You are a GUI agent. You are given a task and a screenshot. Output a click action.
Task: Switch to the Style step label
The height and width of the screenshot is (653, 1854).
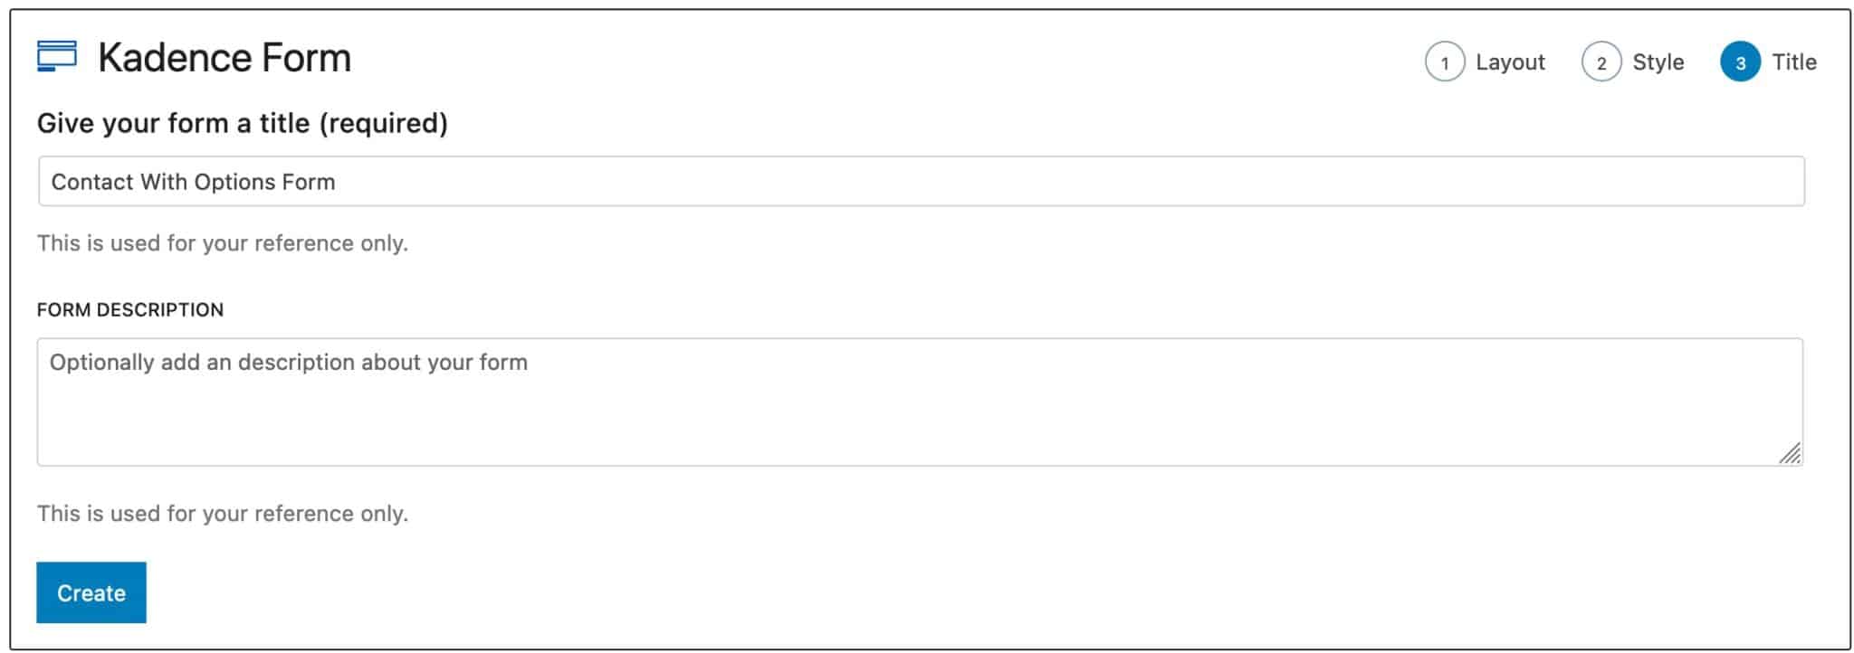(1658, 62)
